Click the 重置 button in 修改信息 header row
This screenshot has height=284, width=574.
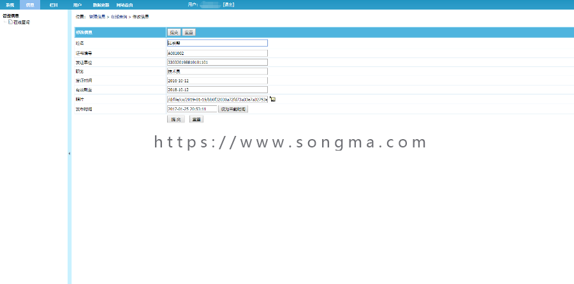pos(189,33)
